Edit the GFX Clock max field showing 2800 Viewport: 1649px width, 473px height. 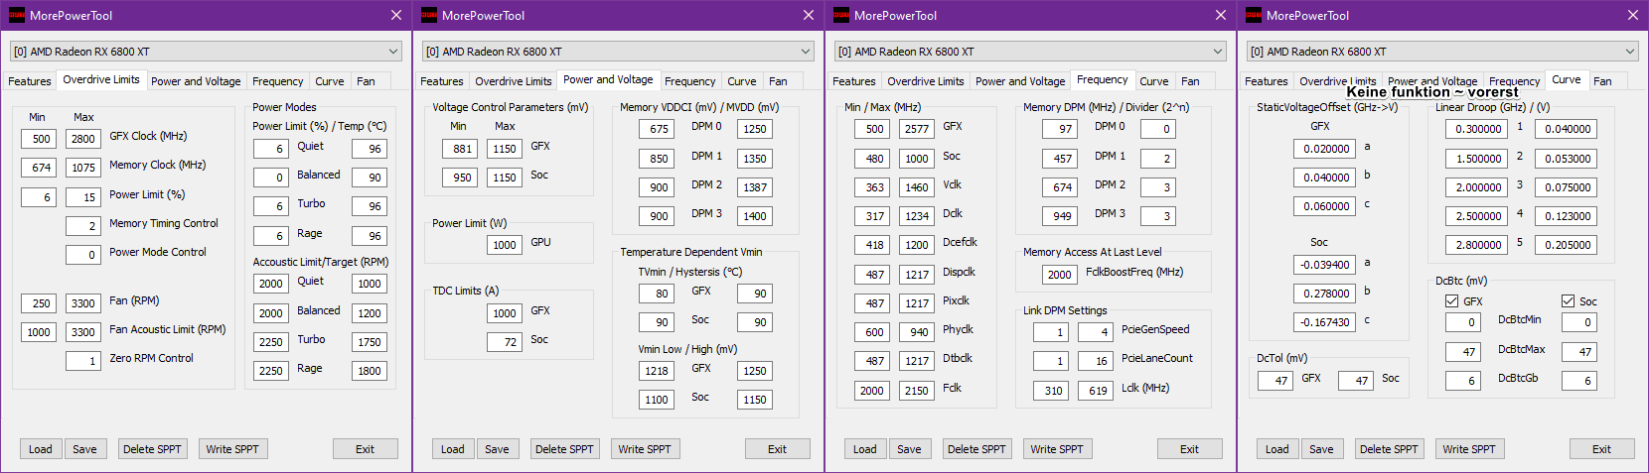coord(83,139)
